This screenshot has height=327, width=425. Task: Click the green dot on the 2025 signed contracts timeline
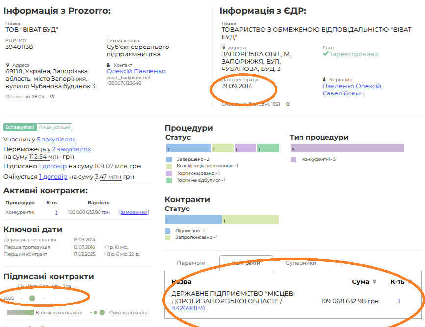[32, 298]
